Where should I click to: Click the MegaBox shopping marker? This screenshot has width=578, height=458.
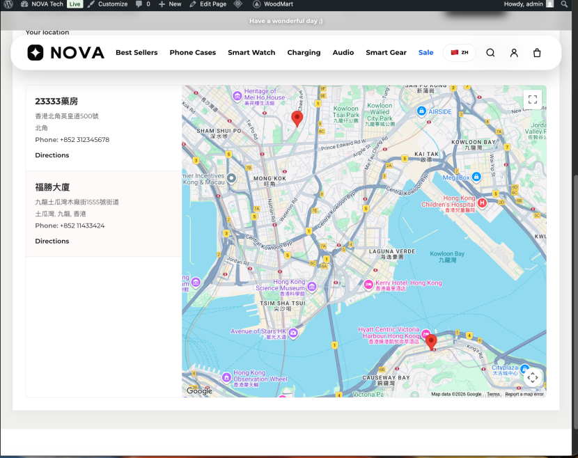tap(476, 177)
